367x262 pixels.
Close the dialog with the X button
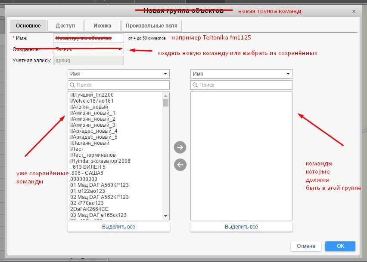[x=354, y=12]
